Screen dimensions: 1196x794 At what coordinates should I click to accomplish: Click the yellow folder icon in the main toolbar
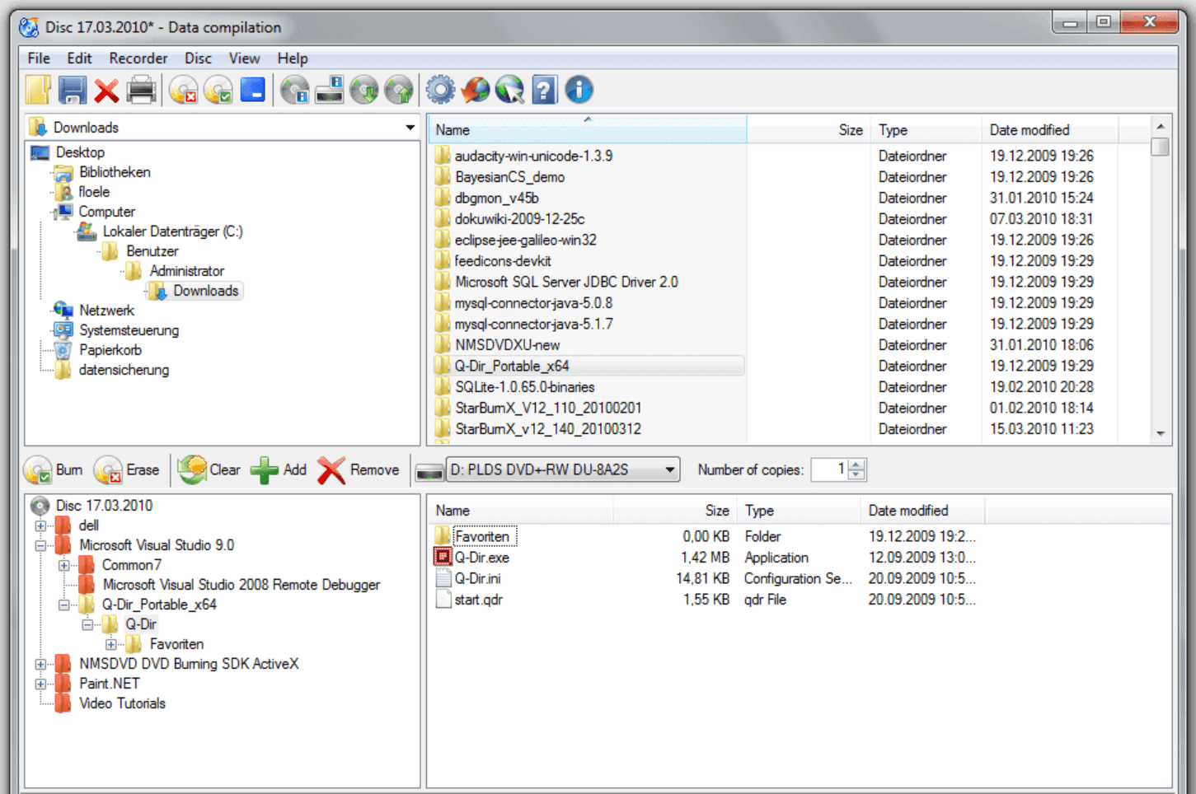point(38,90)
